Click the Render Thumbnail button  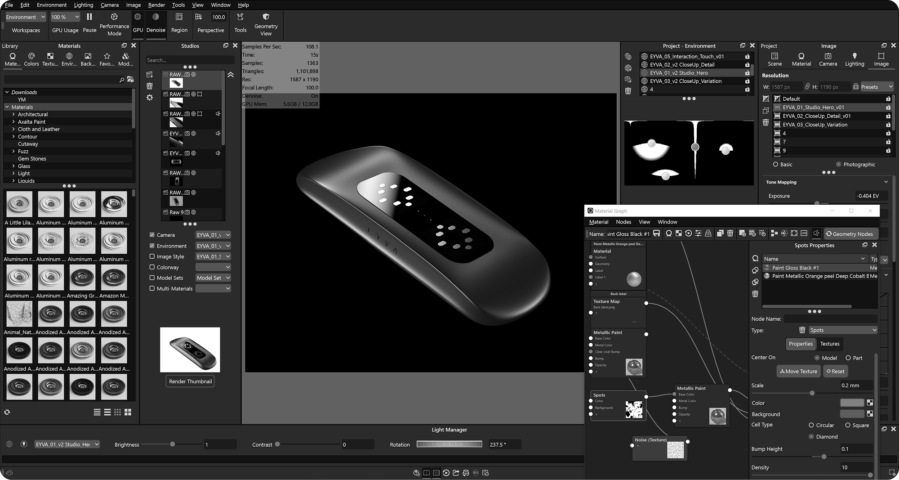pos(190,381)
